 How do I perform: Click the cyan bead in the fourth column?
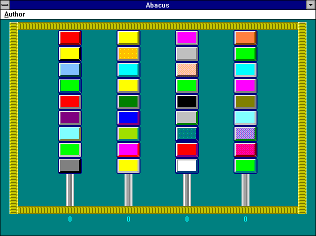(x=245, y=70)
